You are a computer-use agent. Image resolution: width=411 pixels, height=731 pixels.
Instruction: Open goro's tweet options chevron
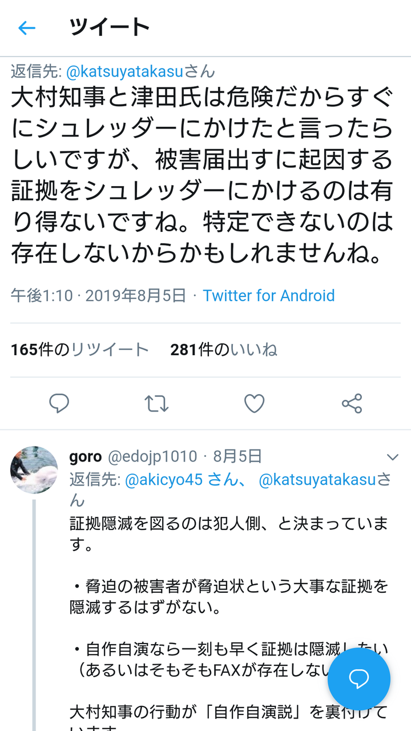[393, 457]
